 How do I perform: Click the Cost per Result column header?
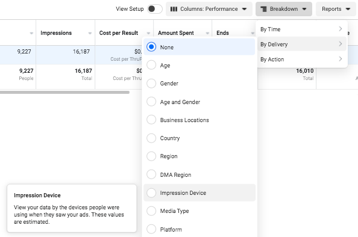[119, 33]
